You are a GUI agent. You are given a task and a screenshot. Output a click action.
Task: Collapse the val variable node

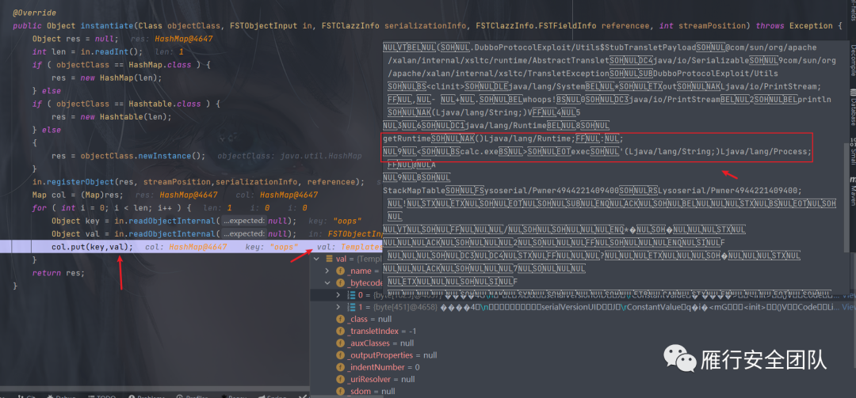click(315, 259)
